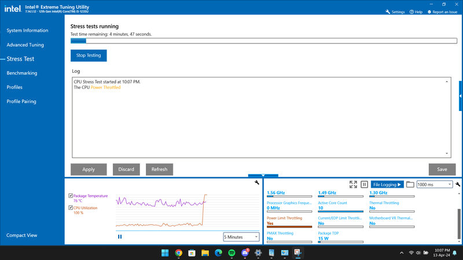
Task: Open the picture app taskbar icon
Action: (285, 253)
